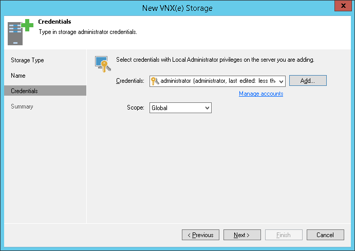
Task: Click the 'New VNX(e) Storage' window title
Action: (x=177, y=8)
